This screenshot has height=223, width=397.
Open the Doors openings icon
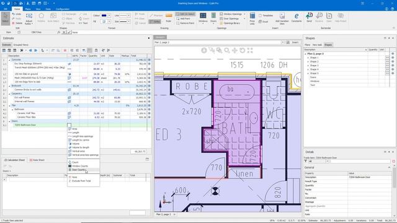213,18
